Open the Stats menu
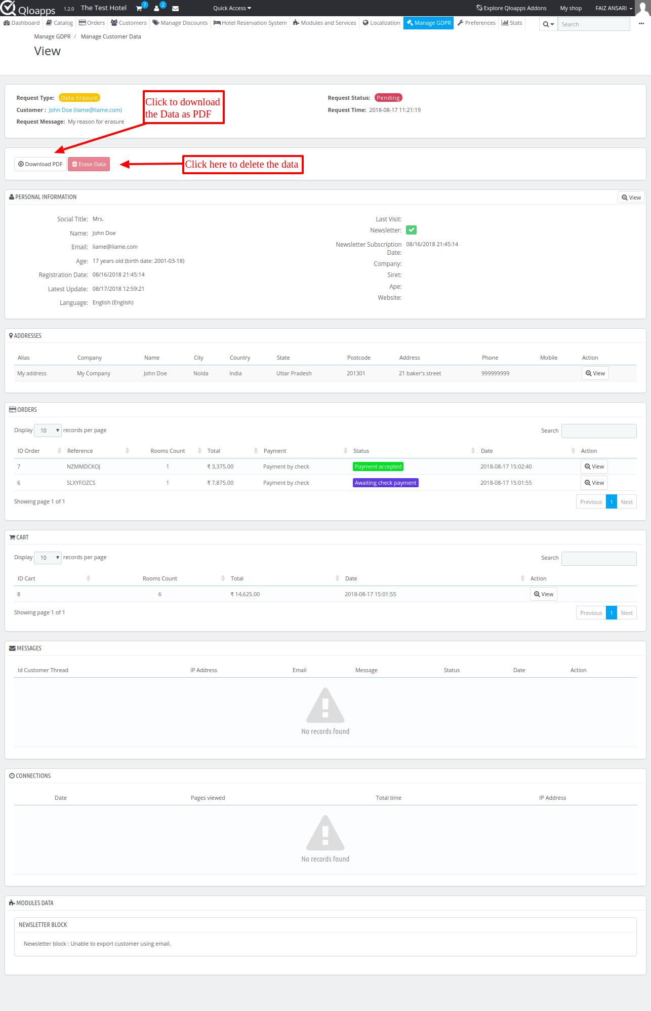 coord(512,23)
